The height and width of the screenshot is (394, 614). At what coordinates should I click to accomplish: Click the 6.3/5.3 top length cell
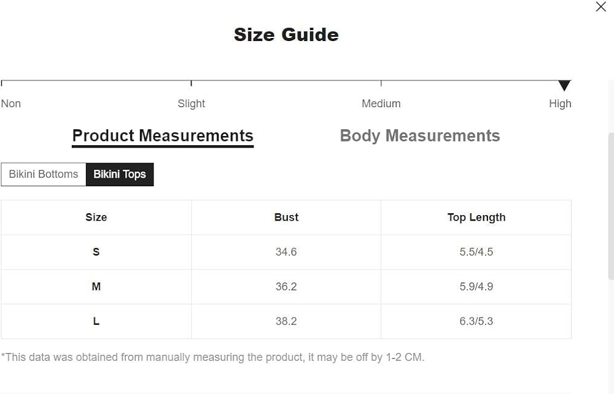476,321
